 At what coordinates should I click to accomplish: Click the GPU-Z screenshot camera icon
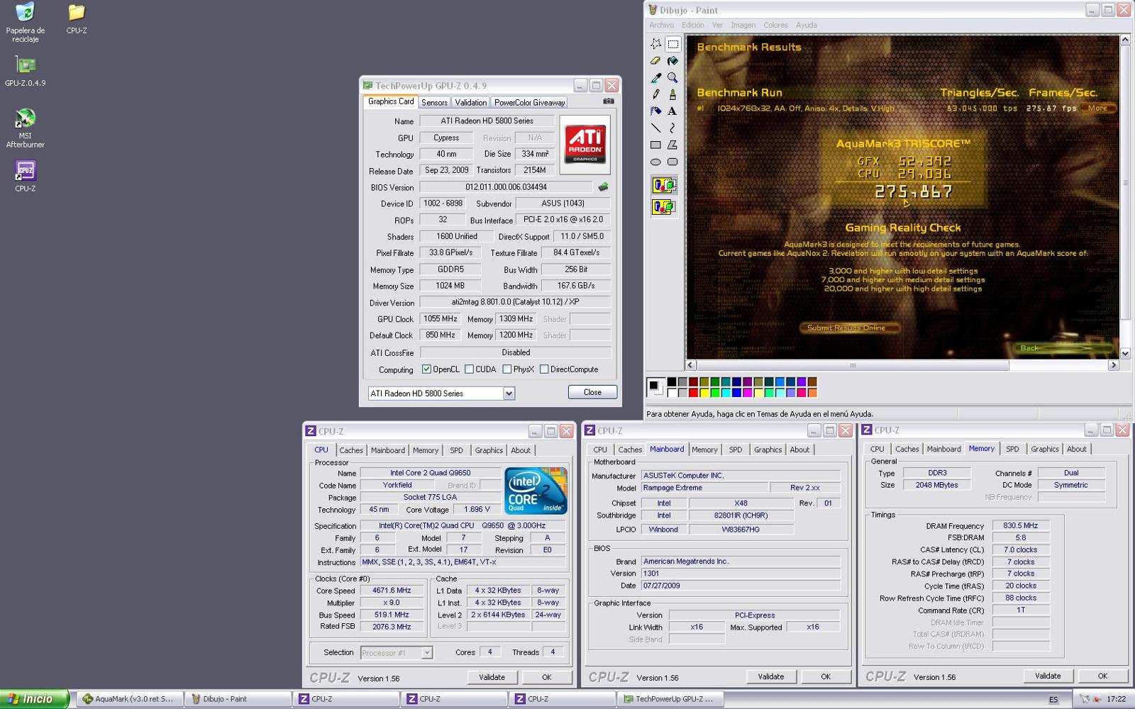(x=609, y=101)
